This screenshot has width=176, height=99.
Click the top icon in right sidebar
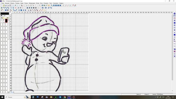[x=175, y=13]
